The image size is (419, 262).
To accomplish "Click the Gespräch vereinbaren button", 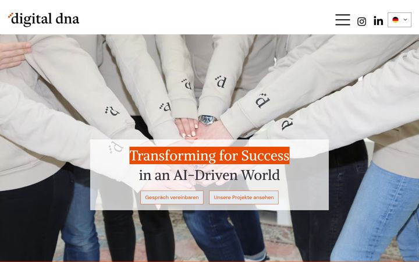I will pyautogui.click(x=172, y=197).
